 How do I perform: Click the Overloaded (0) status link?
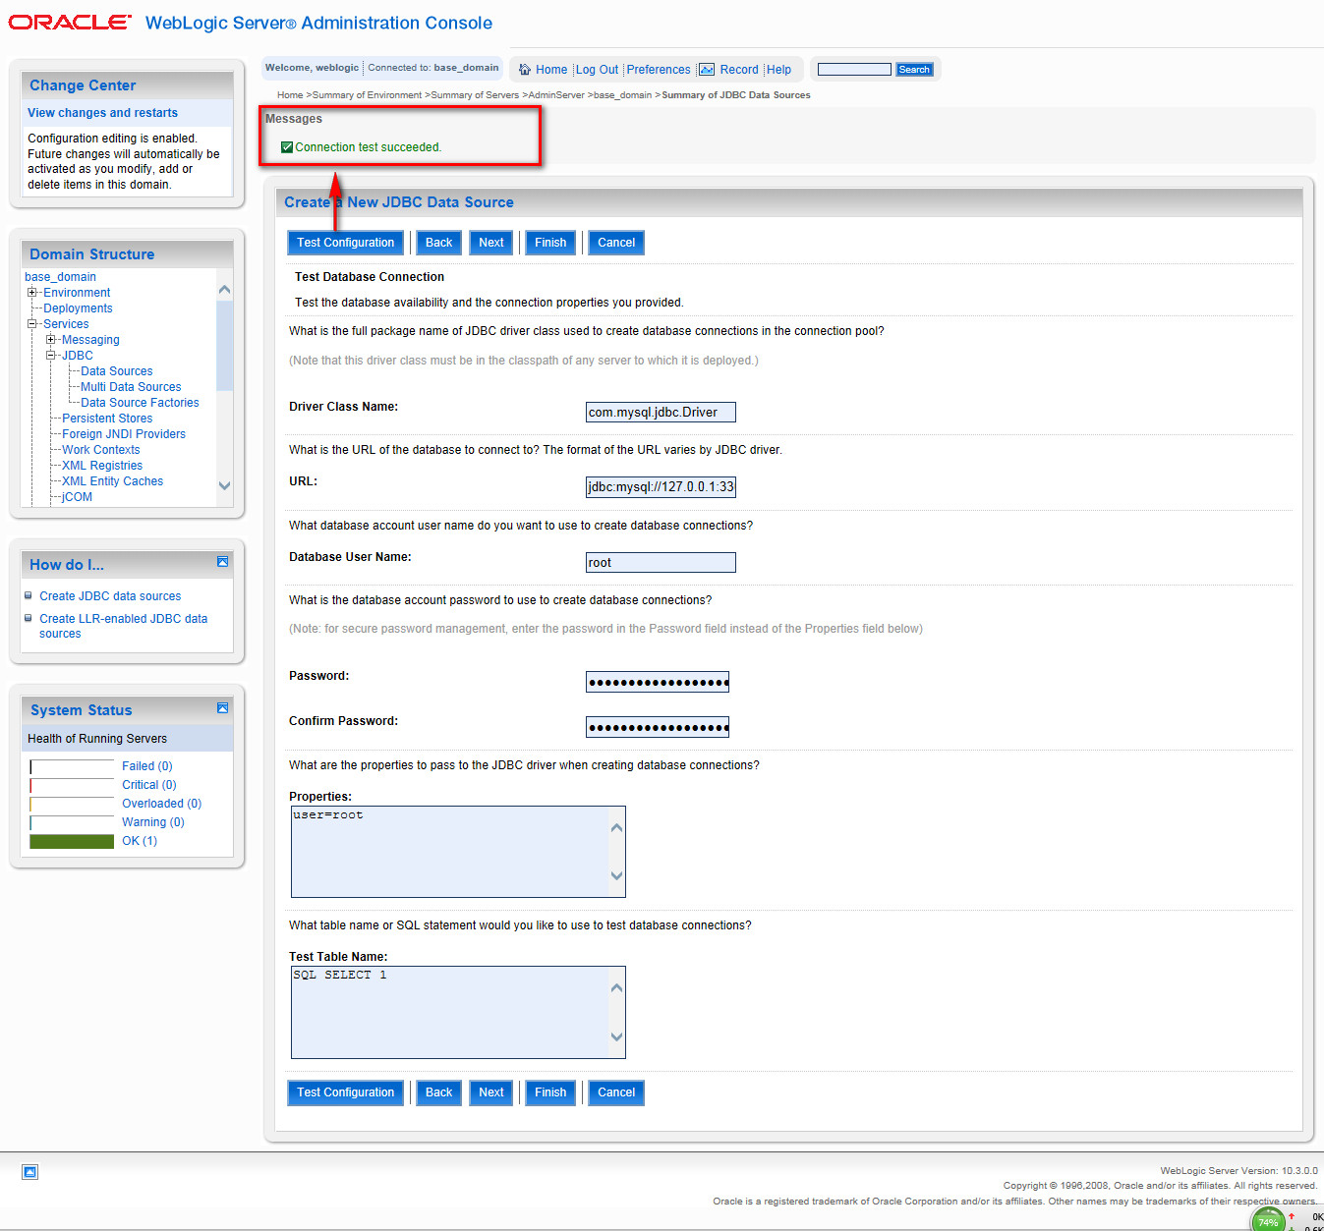pyautogui.click(x=161, y=804)
